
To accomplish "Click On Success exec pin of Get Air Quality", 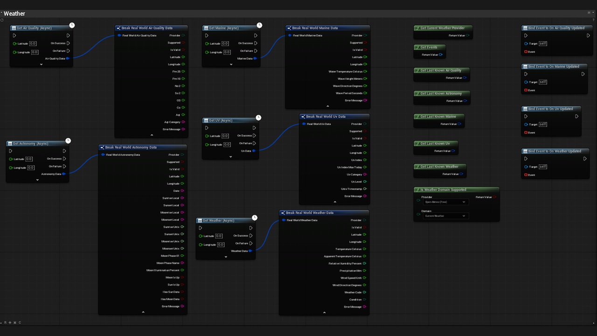I will pyautogui.click(x=68, y=43).
